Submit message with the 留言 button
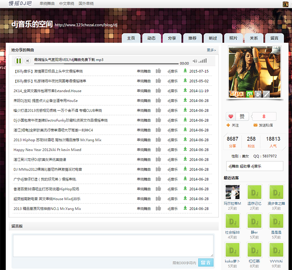 [206, 262]
